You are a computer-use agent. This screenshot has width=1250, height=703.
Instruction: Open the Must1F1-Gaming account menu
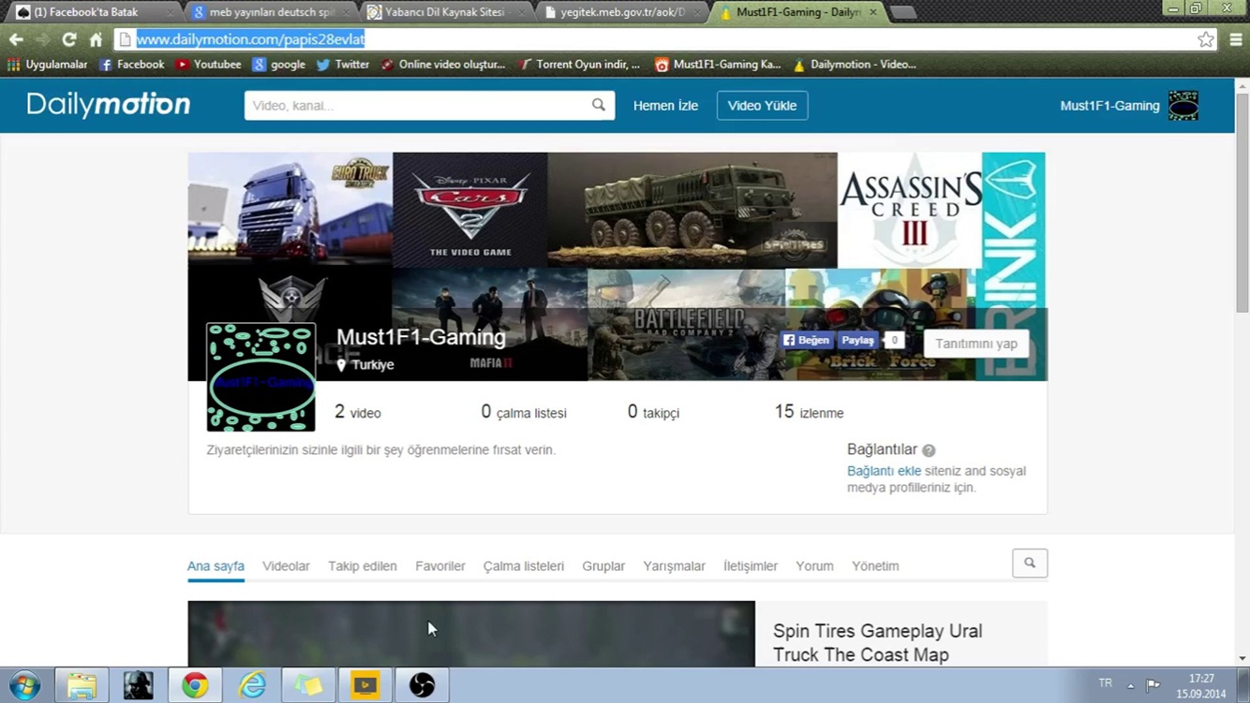coord(1109,105)
